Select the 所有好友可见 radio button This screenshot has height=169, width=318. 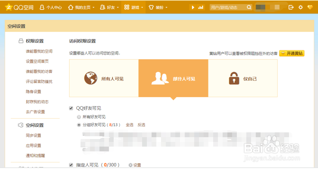[79, 117]
